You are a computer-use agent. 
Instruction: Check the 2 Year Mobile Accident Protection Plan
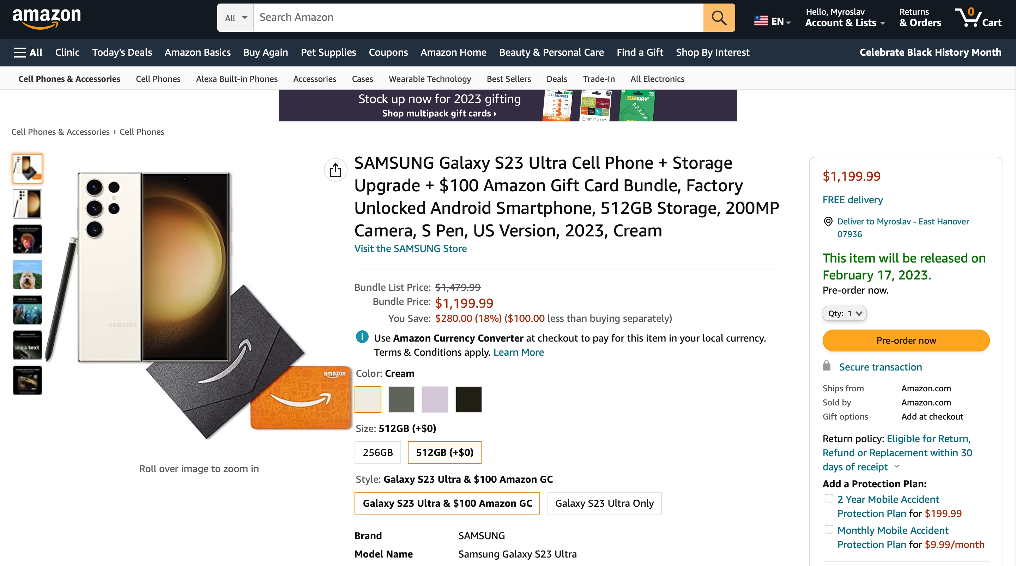829,498
